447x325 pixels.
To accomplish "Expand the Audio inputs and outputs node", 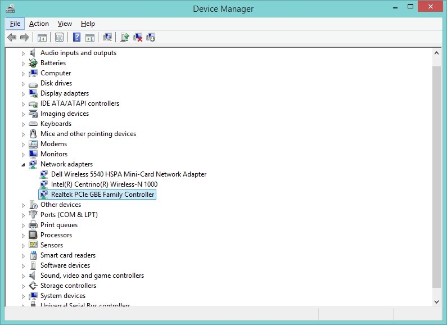I will [23, 53].
